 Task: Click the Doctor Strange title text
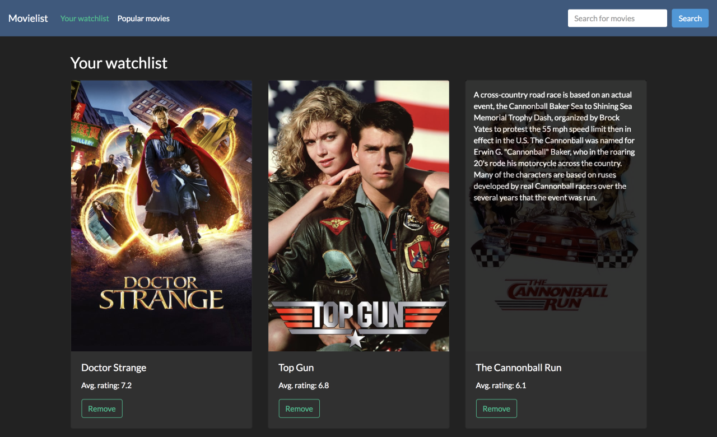coord(114,368)
